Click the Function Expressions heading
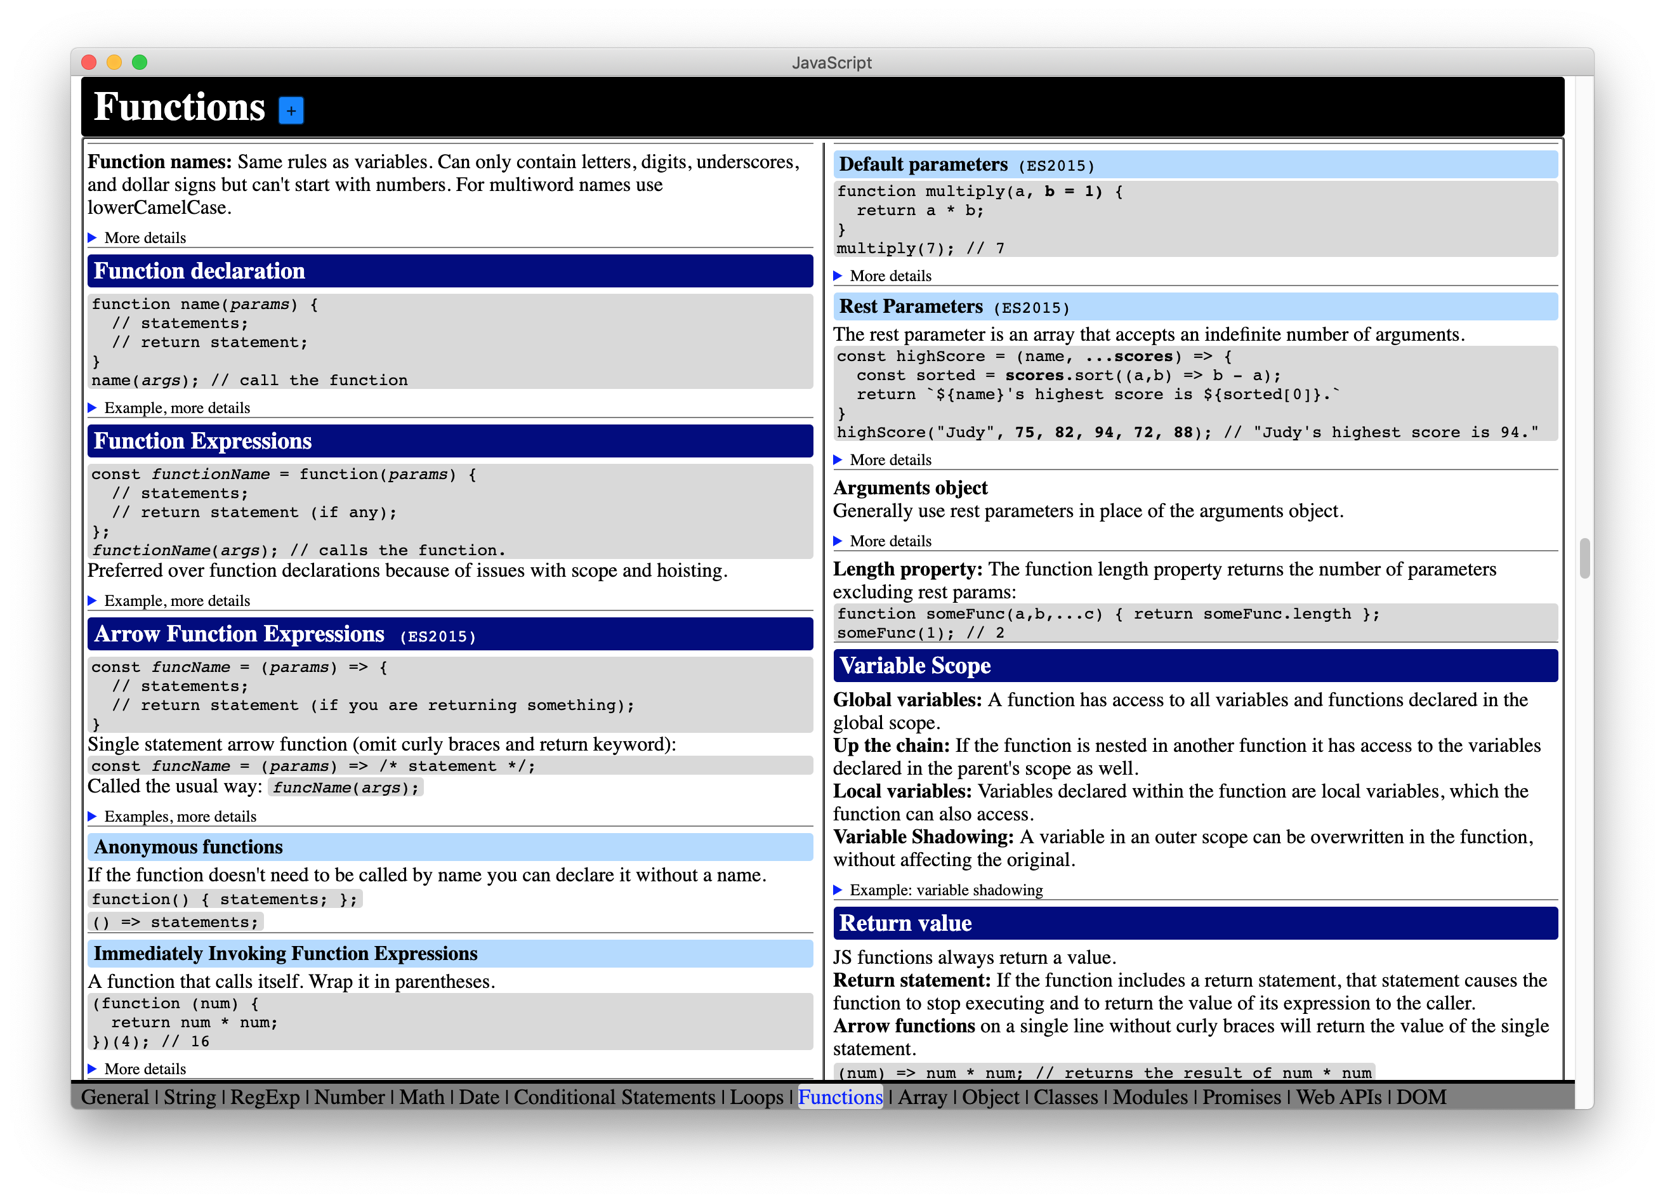1665x1203 pixels. pyautogui.click(x=450, y=441)
